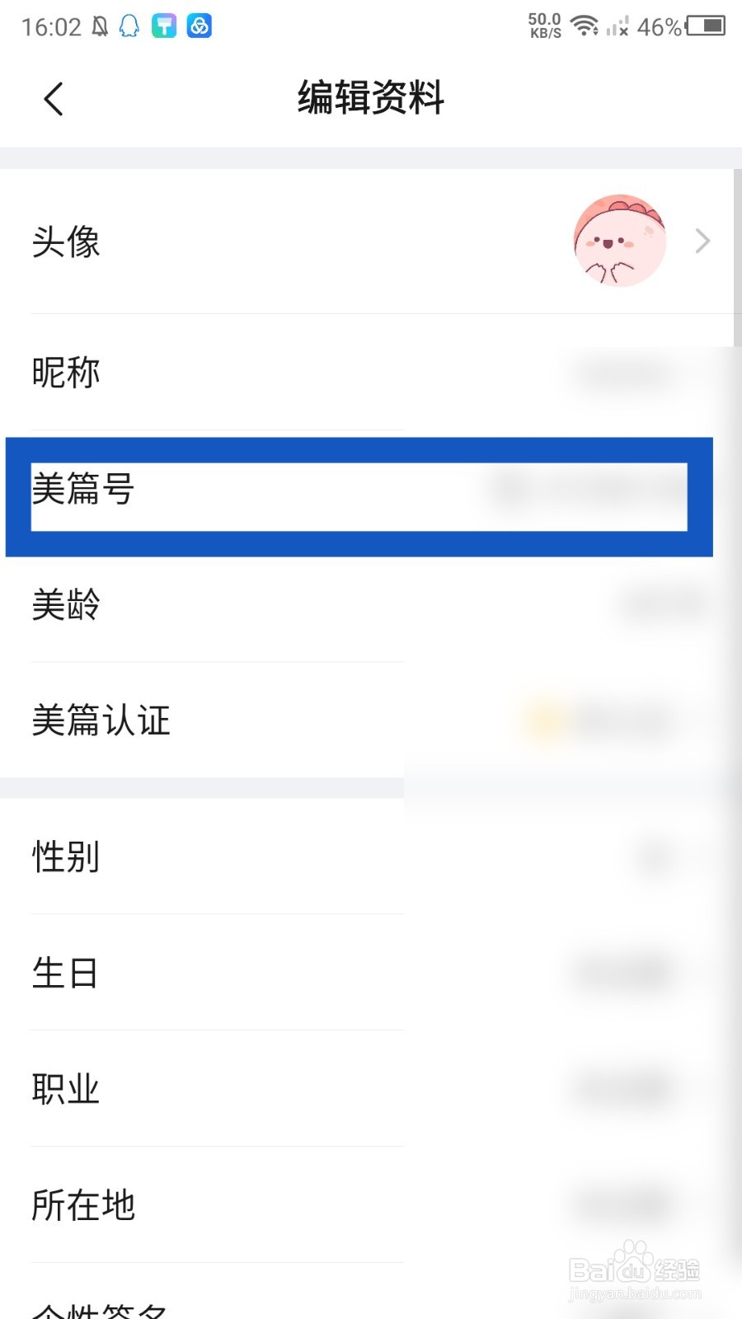Open the 个性签名 signature row
The image size is (742, 1319).
(x=366, y=1293)
